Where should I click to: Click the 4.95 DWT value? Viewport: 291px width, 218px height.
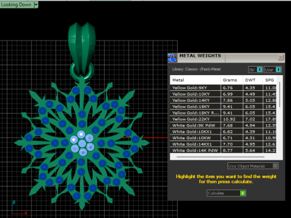(x=250, y=144)
